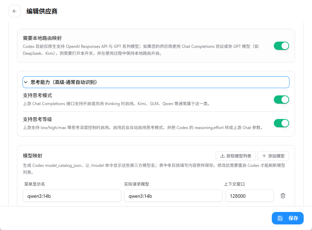Click the 上下文窗口 128000 field

250,196
